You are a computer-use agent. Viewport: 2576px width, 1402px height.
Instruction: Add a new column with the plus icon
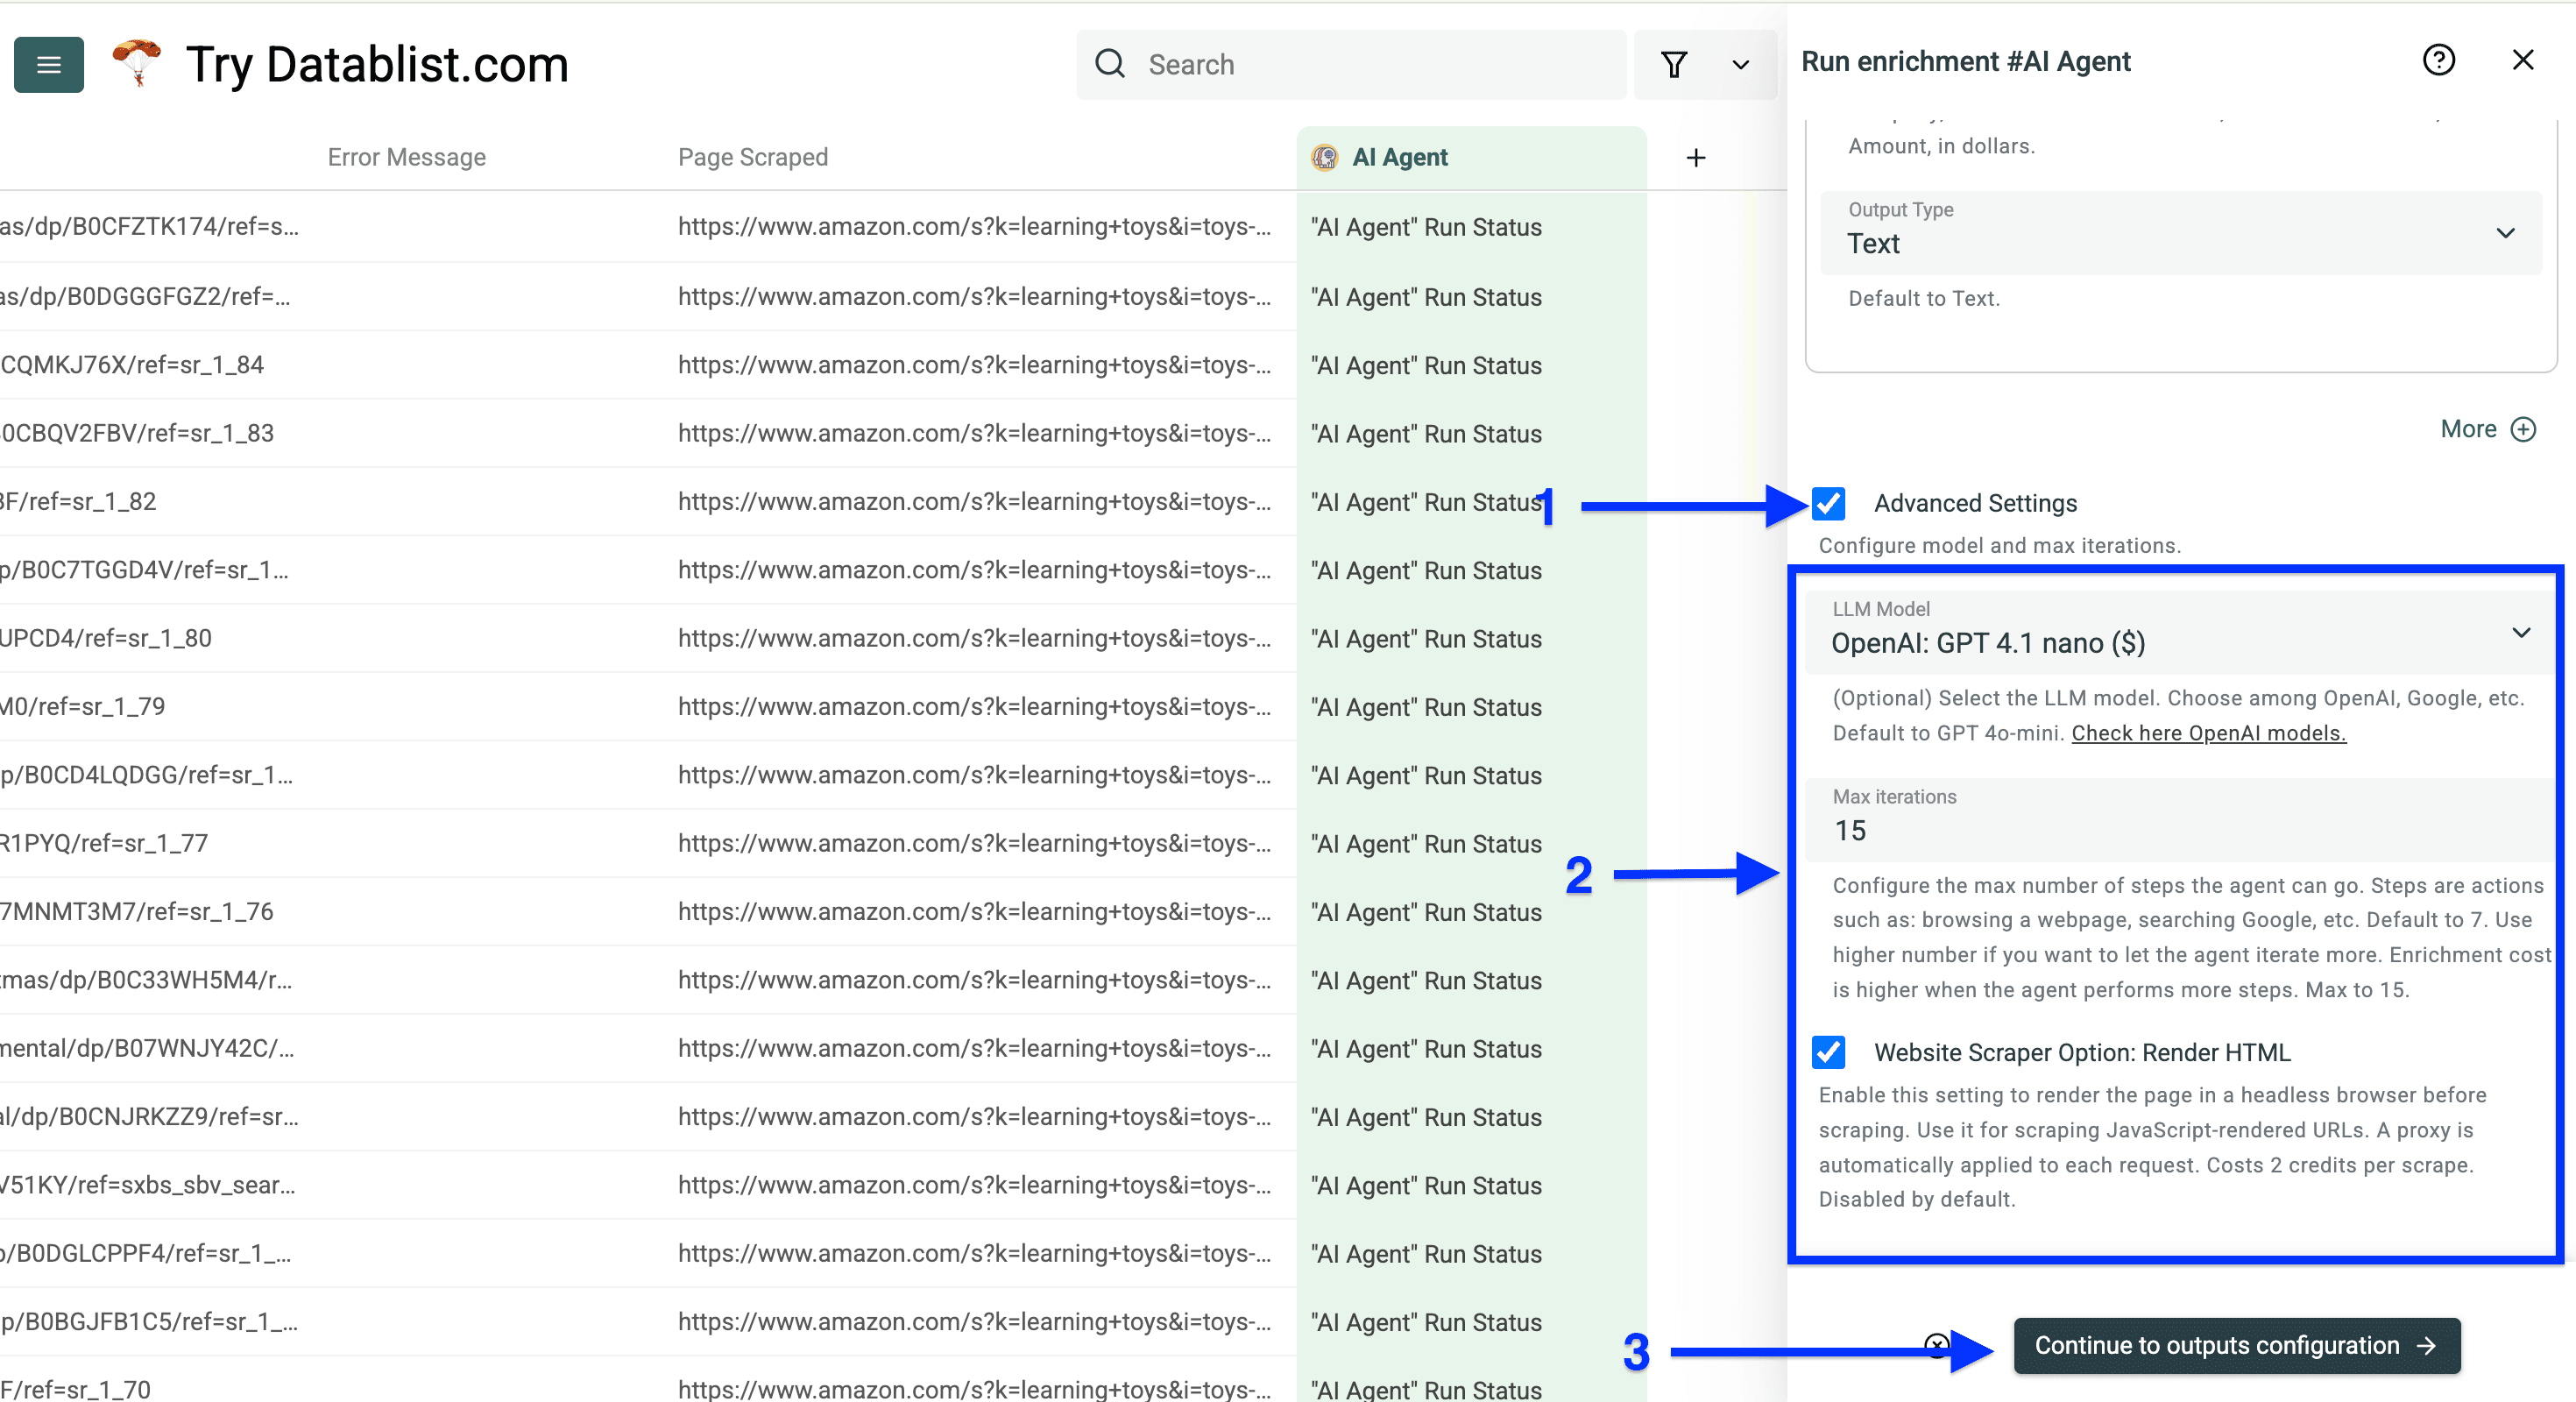click(x=1696, y=157)
